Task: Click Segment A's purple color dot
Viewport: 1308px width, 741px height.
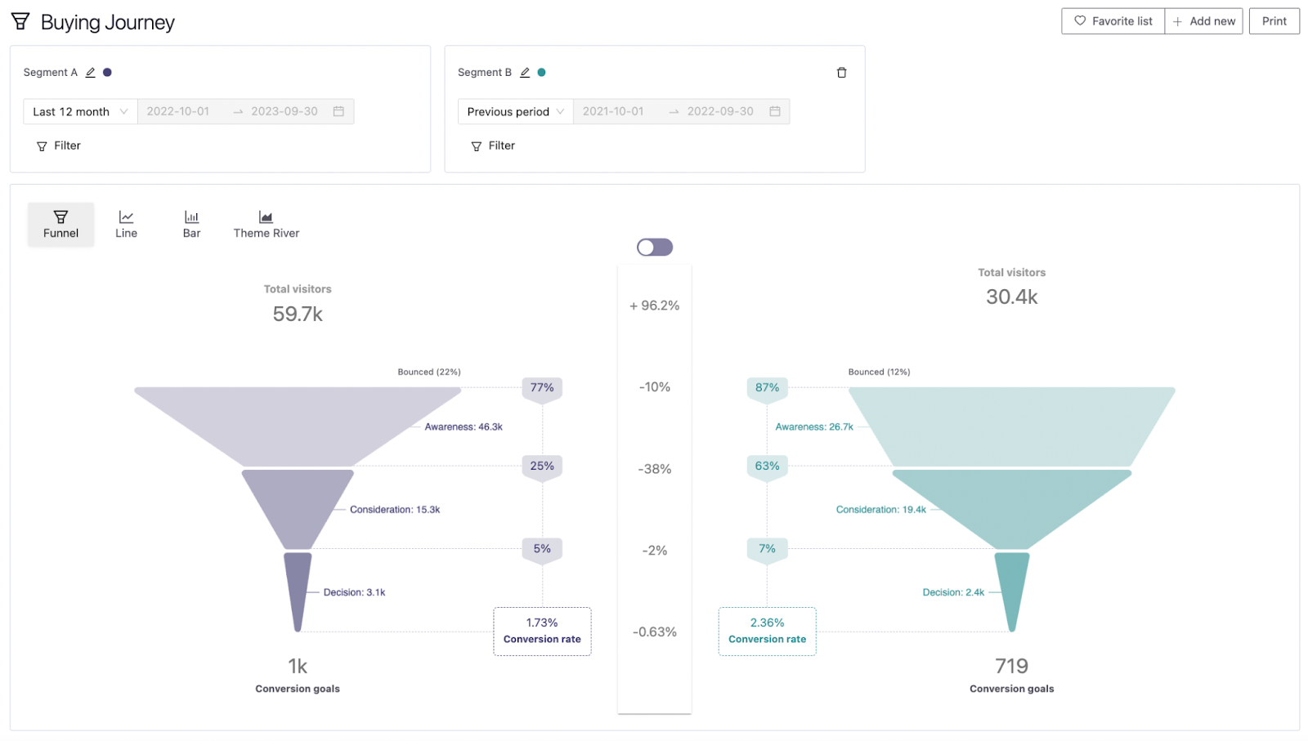Action: pyautogui.click(x=108, y=72)
